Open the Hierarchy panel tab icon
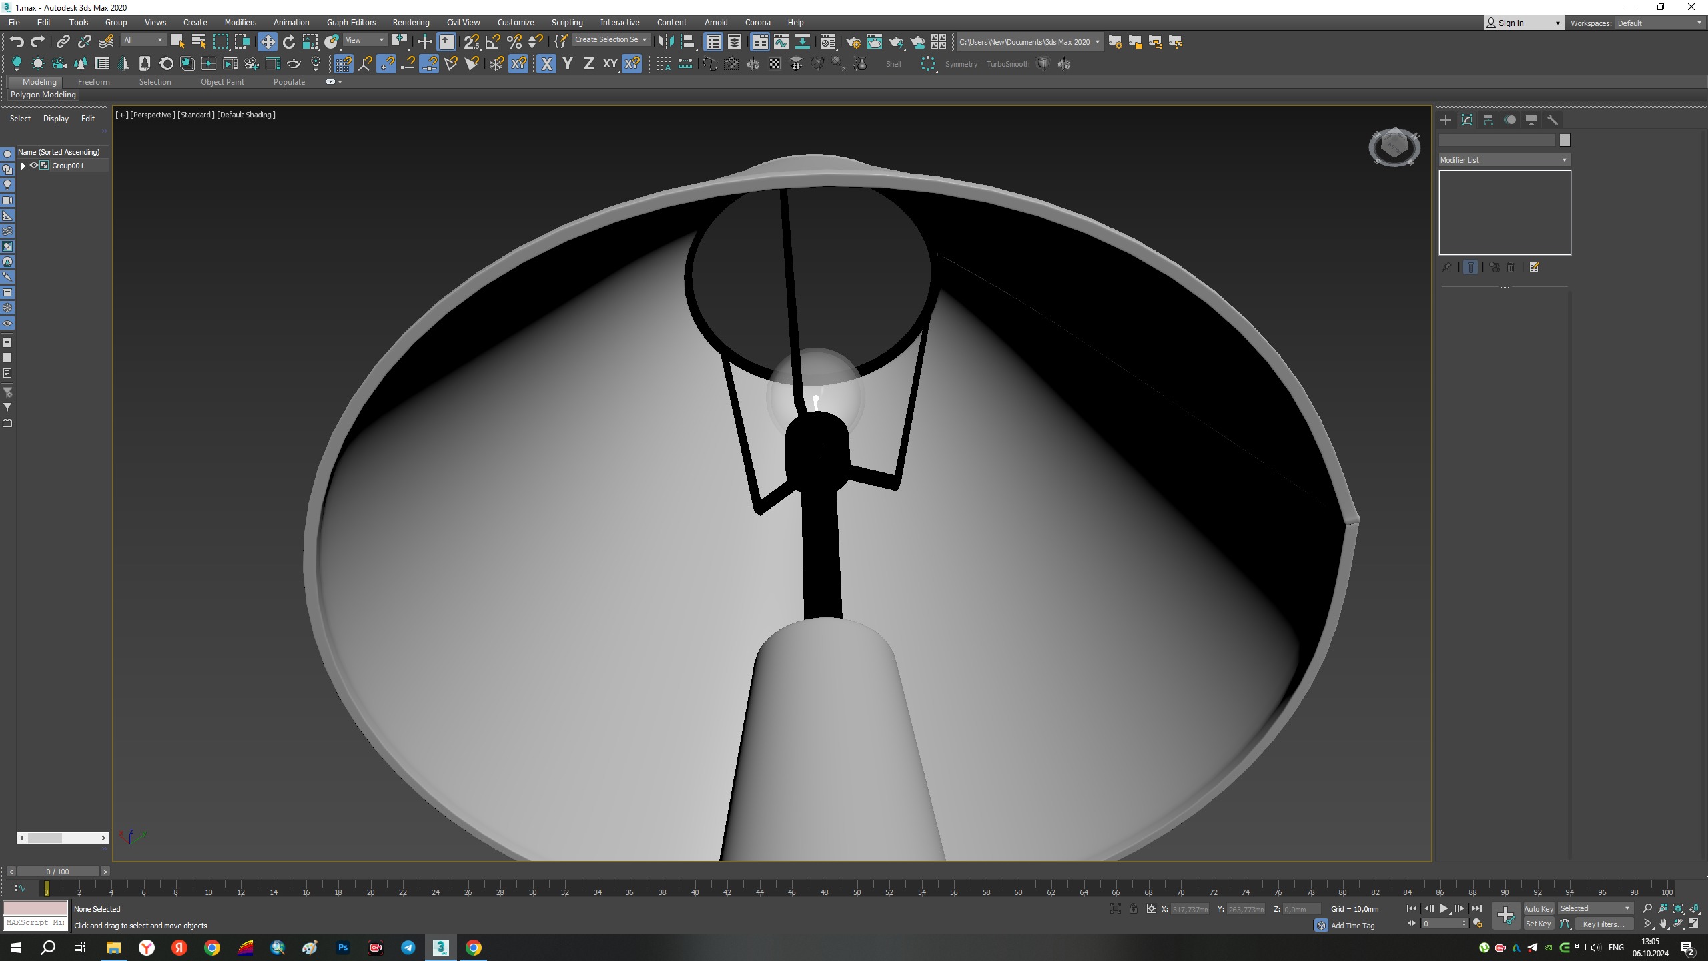The image size is (1708, 961). tap(1488, 120)
